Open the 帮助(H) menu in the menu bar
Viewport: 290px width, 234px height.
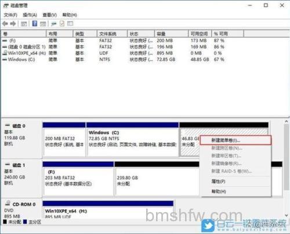tap(70, 15)
